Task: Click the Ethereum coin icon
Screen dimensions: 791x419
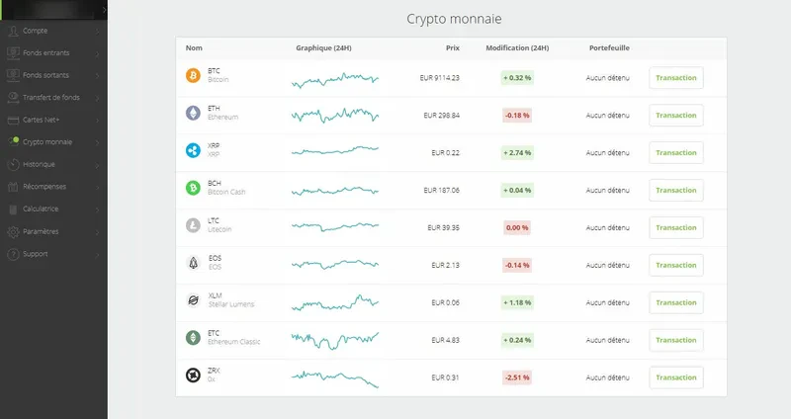Action: (x=192, y=114)
